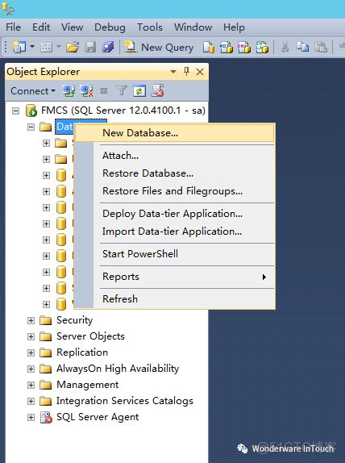Click the Copy toolbar icon
Image resolution: width=345 pixels, height=463 pixels.
(302, 47)
